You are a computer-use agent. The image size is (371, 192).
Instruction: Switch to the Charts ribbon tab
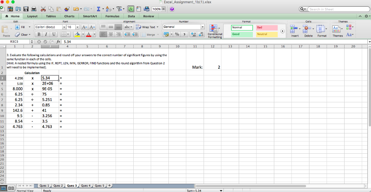(69, 16)
